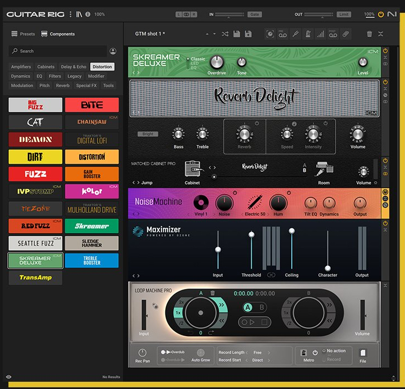Shuffle presets with the random icon

pos(225,34)
